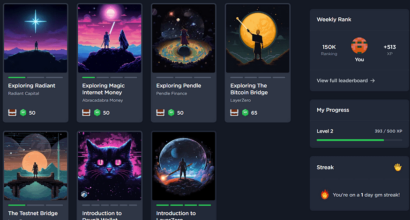
Task: Select the Introduction to LayerZero planet thumbnail
Action: 184,166
